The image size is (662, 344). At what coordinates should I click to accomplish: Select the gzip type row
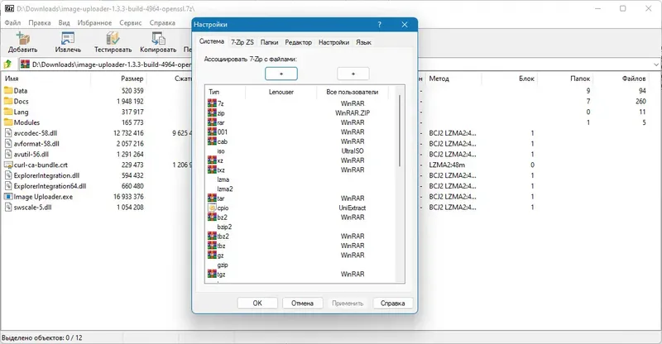[301, 265]
